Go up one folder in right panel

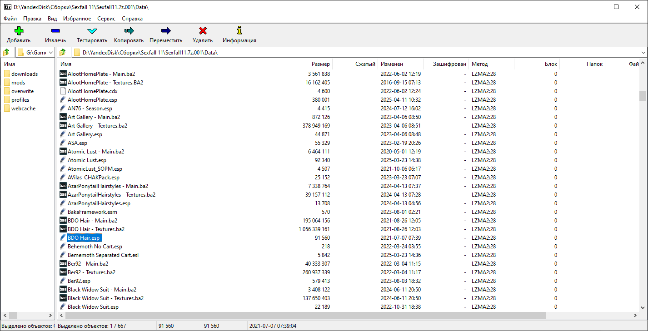tap(63, 52)
